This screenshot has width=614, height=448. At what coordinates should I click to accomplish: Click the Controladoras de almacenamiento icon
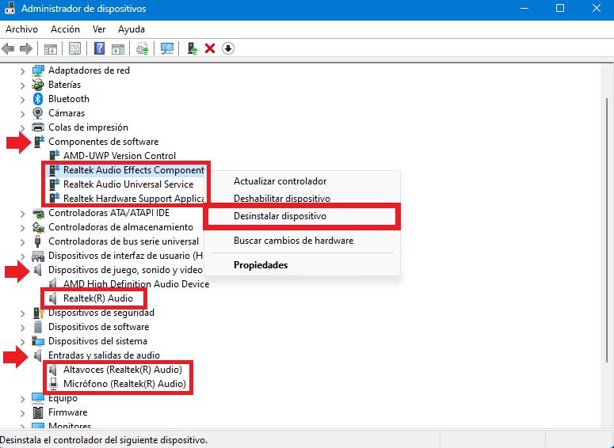point(38,227)
